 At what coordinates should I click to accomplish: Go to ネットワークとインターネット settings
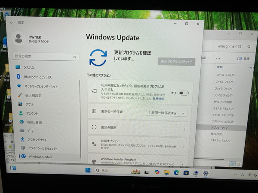41,86
